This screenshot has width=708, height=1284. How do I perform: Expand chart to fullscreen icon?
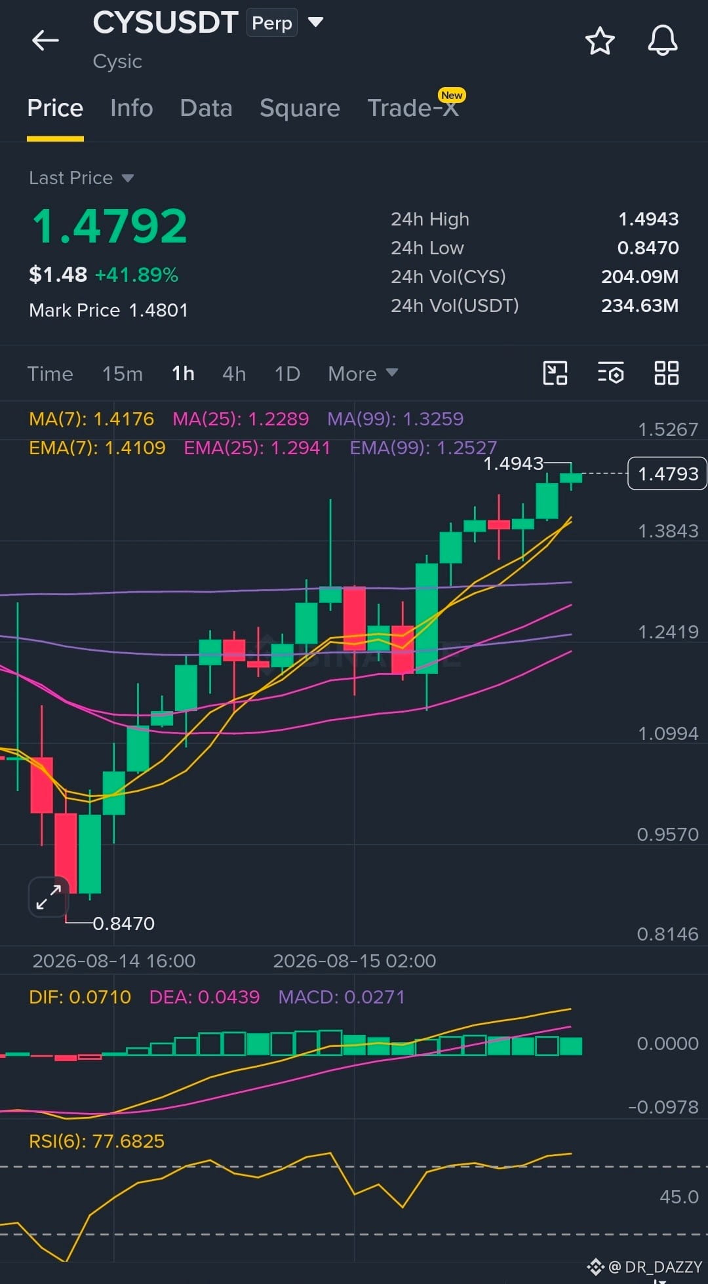[x=49, y=897]
